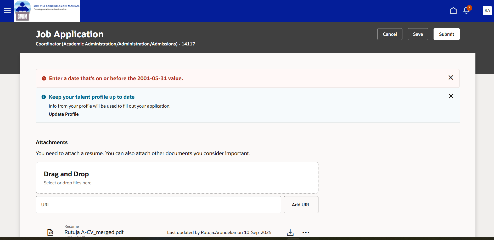Image resolution: width=494 pixels, height=240 pixels.
Task: Open more options for the resume file
Action: click(x=306, y=232)
